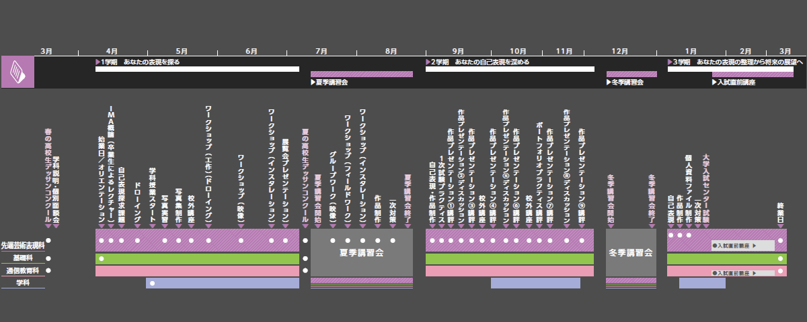The height and width of the screenshot is (322, 807).
Task: Click the white dot on the lavender 学科 bar
Action: [153, 283]
